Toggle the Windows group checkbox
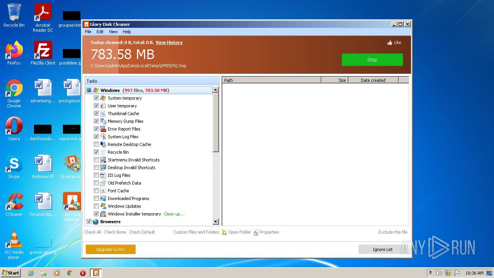This screenshot has width=494, height=278. click(89, 90)
